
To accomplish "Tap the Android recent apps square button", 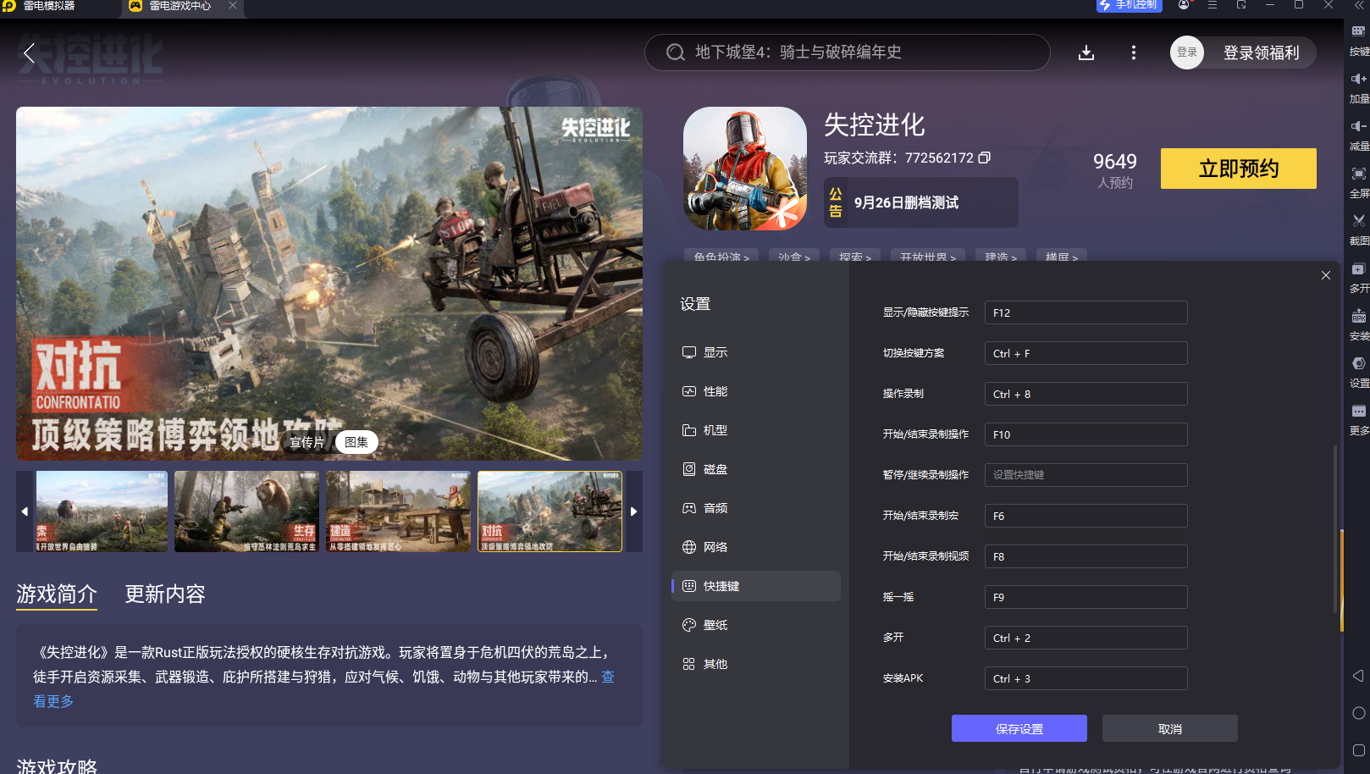I will click(x=1358, y=750).
